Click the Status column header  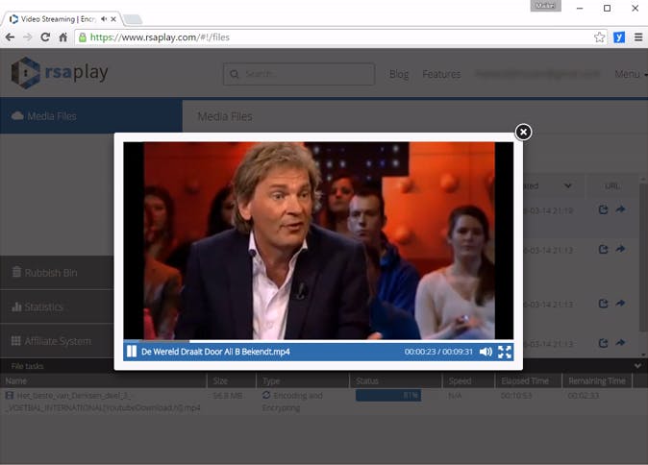point(367,380)
